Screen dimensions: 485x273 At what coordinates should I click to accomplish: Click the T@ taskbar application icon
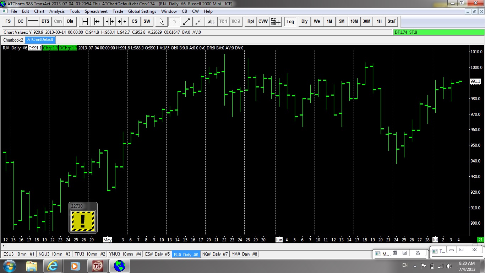tap(97, 266)
